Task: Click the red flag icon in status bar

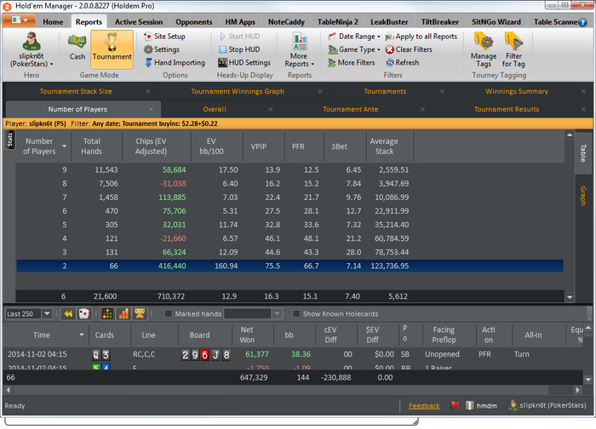Action: (x=455, y=405)
